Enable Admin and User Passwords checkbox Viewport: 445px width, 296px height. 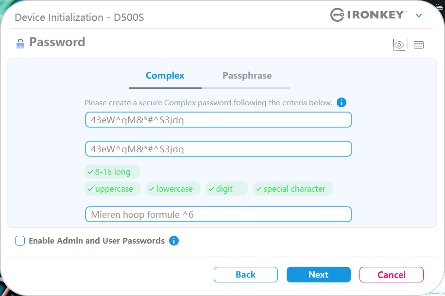(20, 241)
